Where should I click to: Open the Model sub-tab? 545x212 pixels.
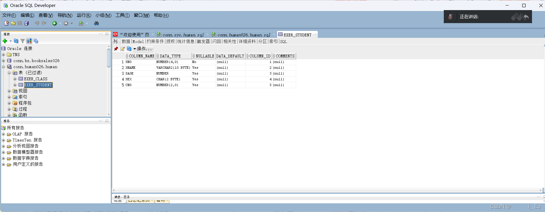tap(138, 42)
